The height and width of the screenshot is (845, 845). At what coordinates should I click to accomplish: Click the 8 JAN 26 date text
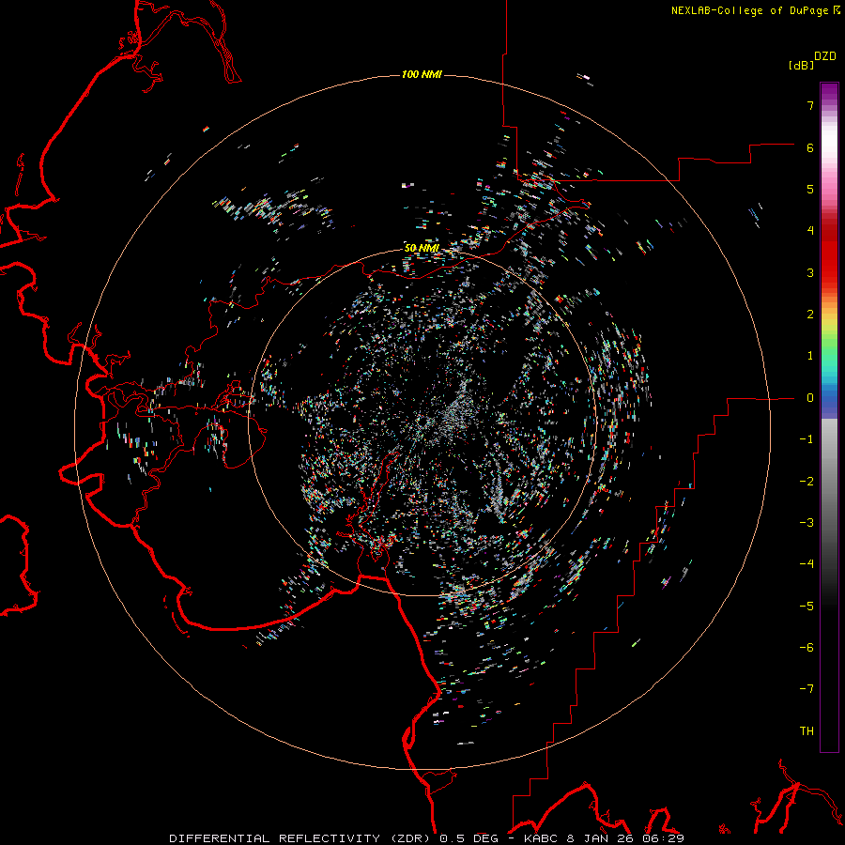(x=601, y=838)
